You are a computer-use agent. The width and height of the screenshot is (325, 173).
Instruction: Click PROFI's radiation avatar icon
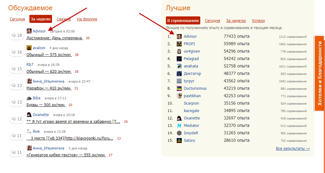(x=179, y=44)
